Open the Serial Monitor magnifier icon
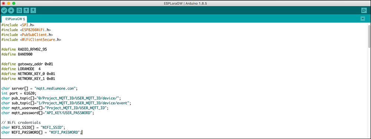 [364, 10]
